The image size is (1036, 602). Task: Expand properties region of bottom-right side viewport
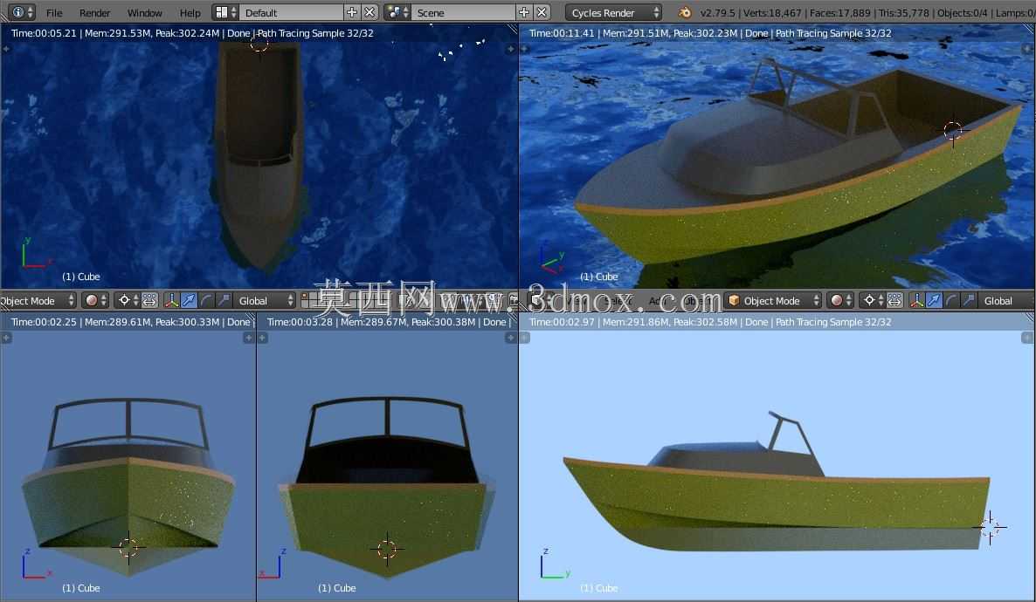coord(1027,338)
